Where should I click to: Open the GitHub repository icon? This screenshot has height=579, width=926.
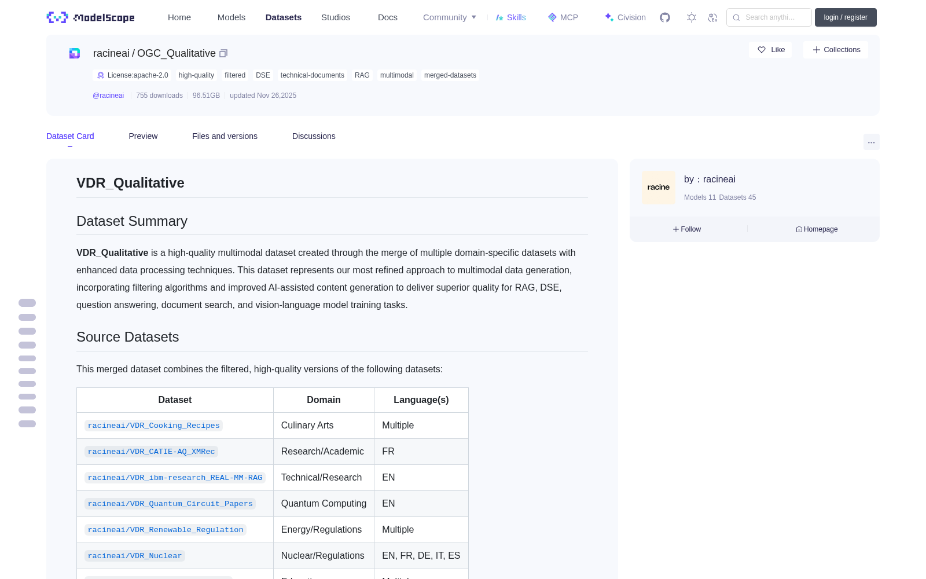pos(665,17)
